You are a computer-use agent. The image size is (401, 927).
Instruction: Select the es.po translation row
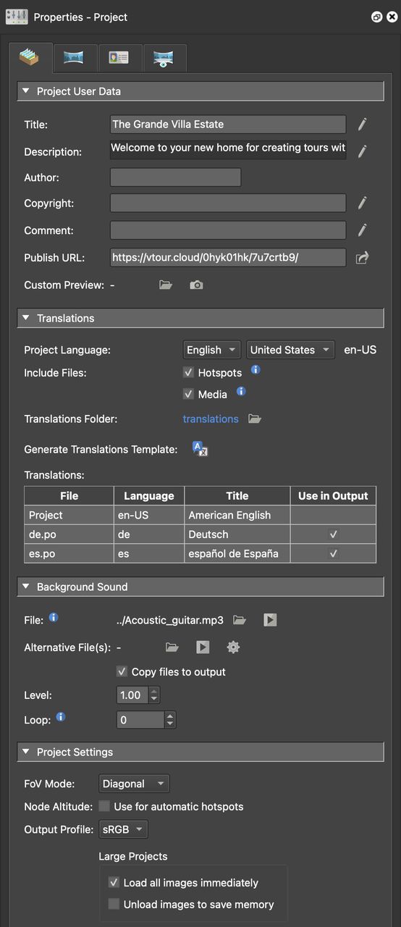point(200,554)
